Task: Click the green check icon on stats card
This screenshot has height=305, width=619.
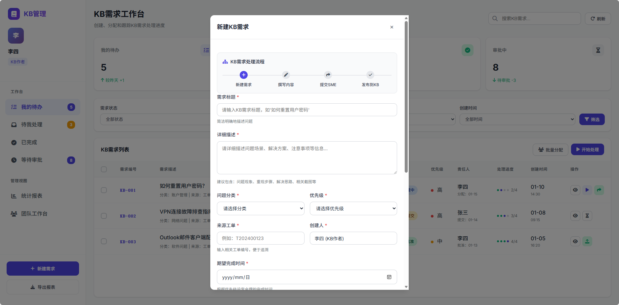Action: [x=468, y=50]
